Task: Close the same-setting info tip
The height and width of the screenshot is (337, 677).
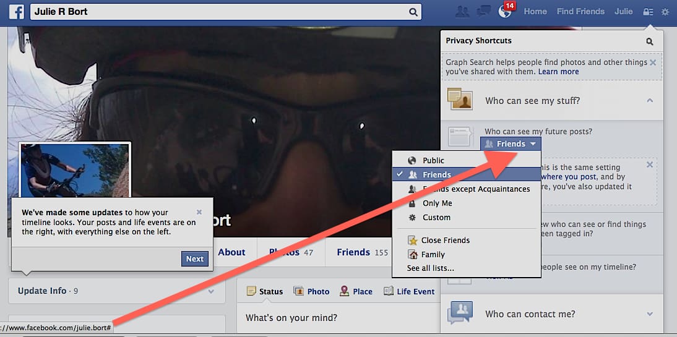Action: pos(650,165)
